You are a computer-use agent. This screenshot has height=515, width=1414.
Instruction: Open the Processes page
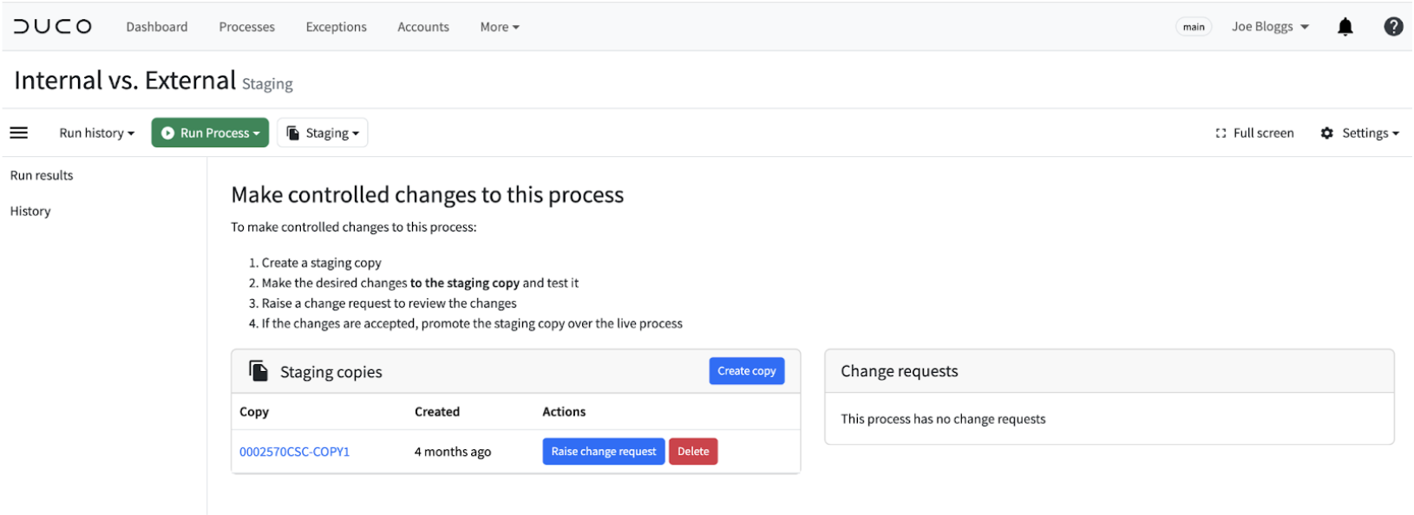247,27
